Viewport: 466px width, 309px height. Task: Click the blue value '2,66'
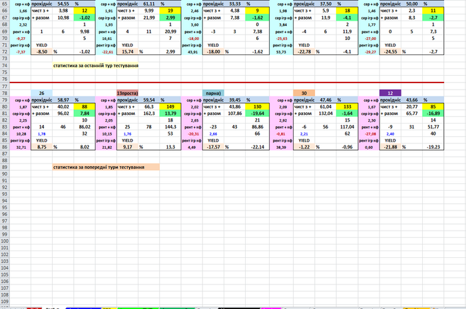213,134
